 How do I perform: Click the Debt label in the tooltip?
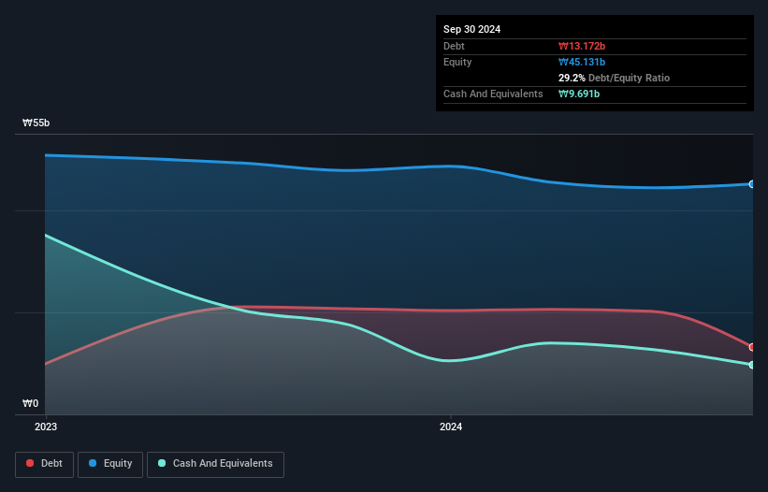pyautogui.click(x=454, y=46)
